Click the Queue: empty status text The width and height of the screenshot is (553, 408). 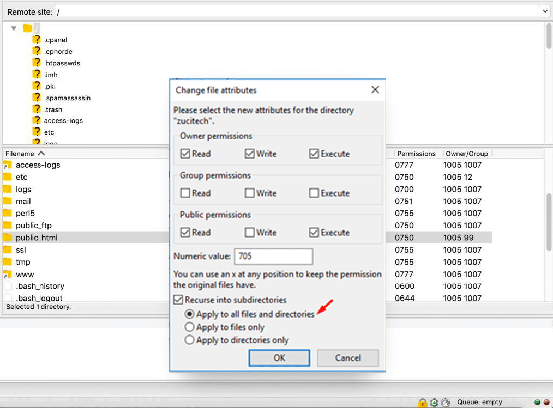click(x=479, y=402)
